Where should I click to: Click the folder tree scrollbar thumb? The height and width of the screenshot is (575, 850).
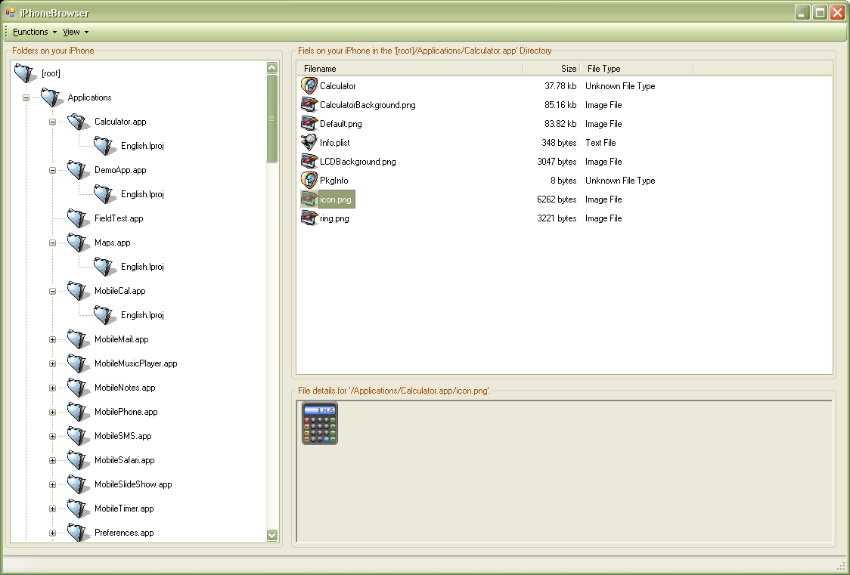(x=272, y=119)
